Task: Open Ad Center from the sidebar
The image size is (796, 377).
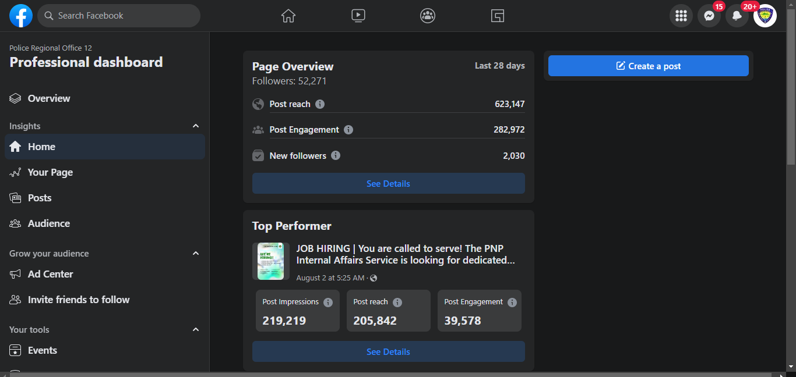Action: tap(51, 274)
